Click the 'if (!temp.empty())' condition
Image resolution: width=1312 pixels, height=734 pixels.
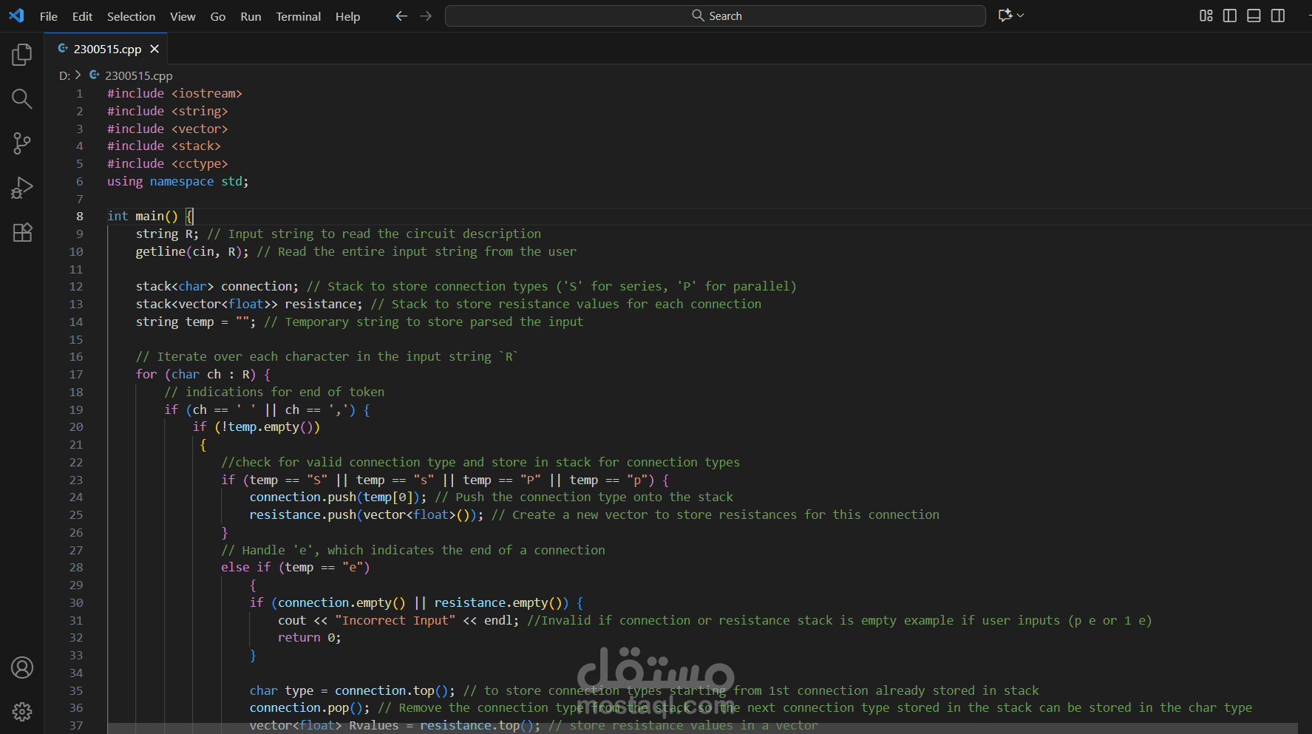click(x=256, y=427)
